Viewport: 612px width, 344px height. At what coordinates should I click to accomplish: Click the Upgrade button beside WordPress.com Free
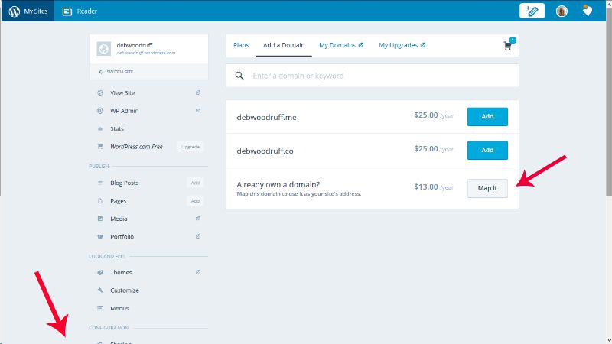(190, 147)
